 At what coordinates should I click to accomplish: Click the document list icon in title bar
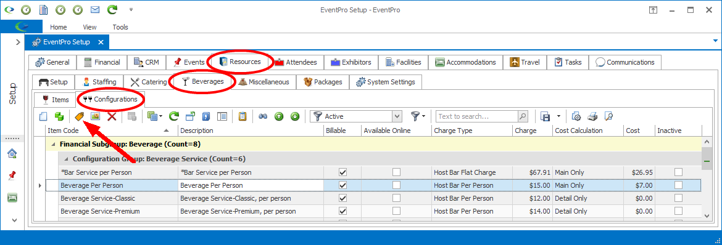[x=43, y=9]
